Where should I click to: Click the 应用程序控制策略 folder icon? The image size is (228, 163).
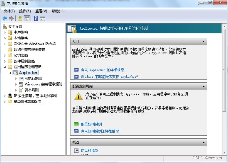pos(10,67)
